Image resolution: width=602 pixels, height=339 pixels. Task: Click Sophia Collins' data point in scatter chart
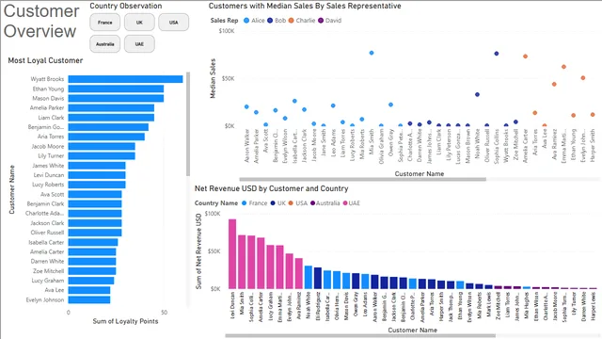coord(497,54)
